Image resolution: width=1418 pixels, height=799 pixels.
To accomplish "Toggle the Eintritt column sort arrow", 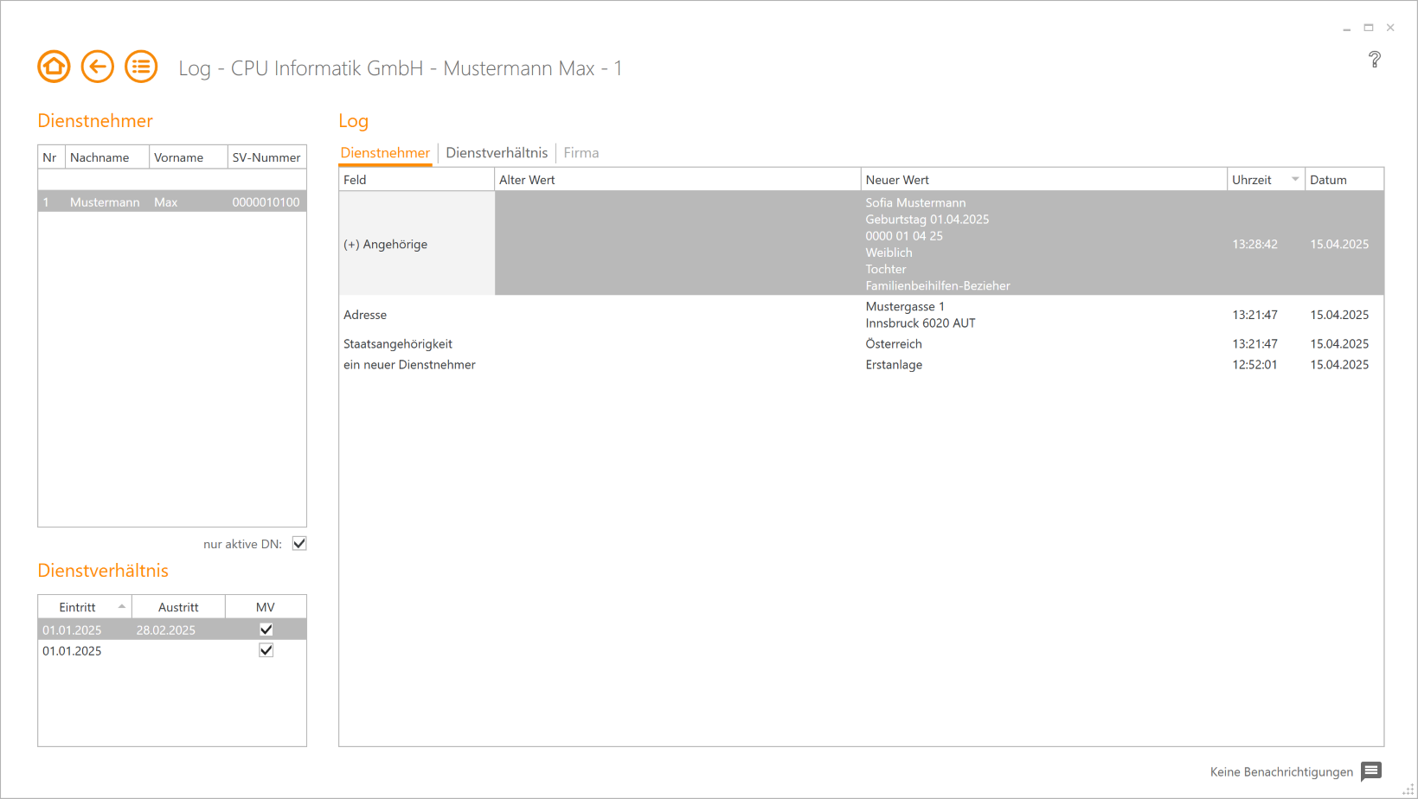I will click(121, 606).
